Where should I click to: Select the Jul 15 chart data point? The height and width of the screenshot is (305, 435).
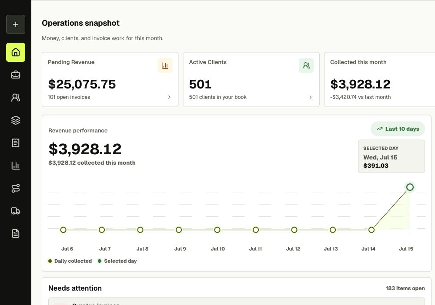[410, 187]
